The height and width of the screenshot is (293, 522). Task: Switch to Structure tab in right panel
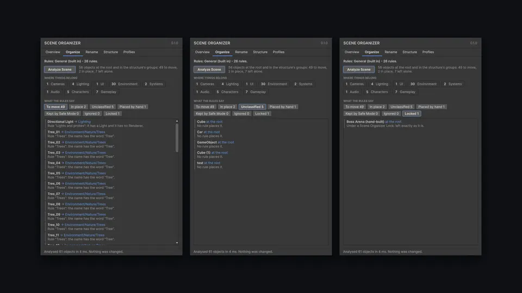point(409,52)
